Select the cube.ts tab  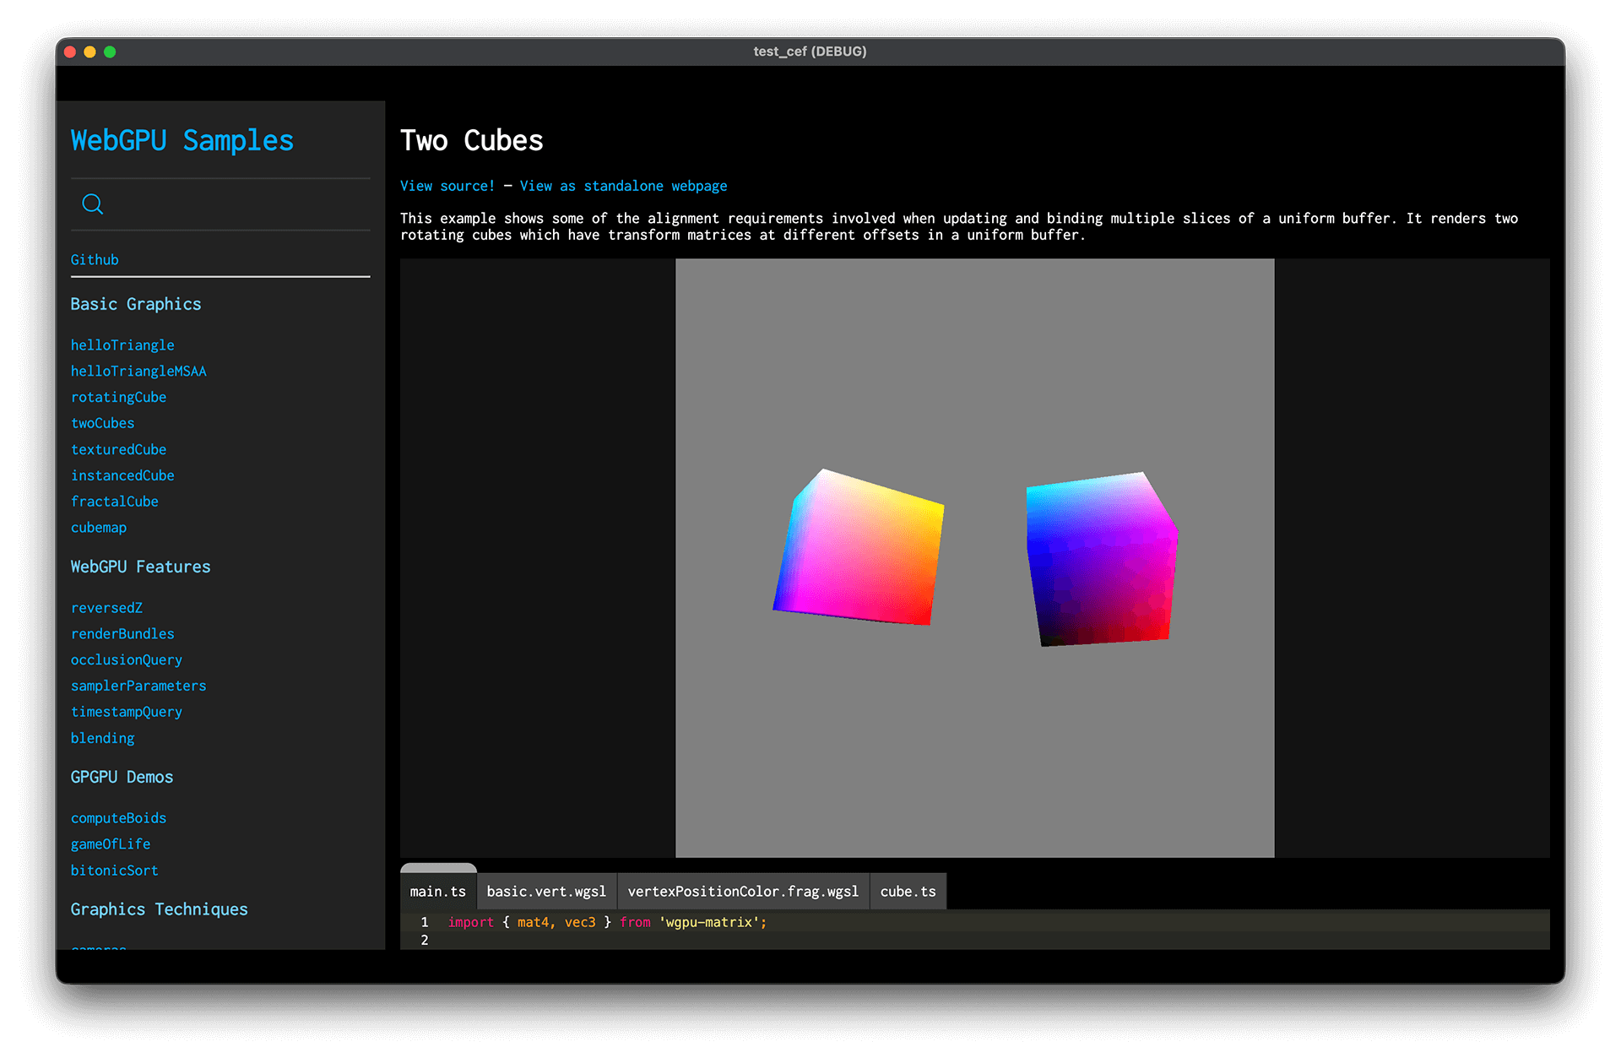(x=908, y=892)
